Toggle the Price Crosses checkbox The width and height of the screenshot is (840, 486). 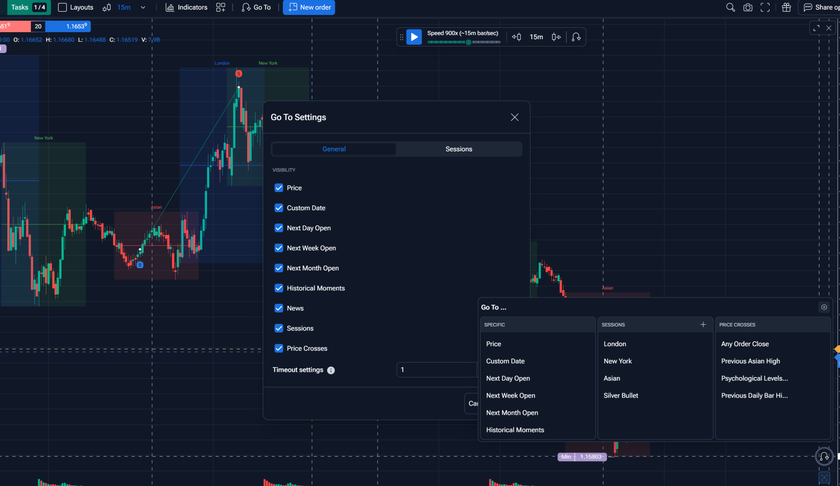pyautogui.click(x=279, y=348)
